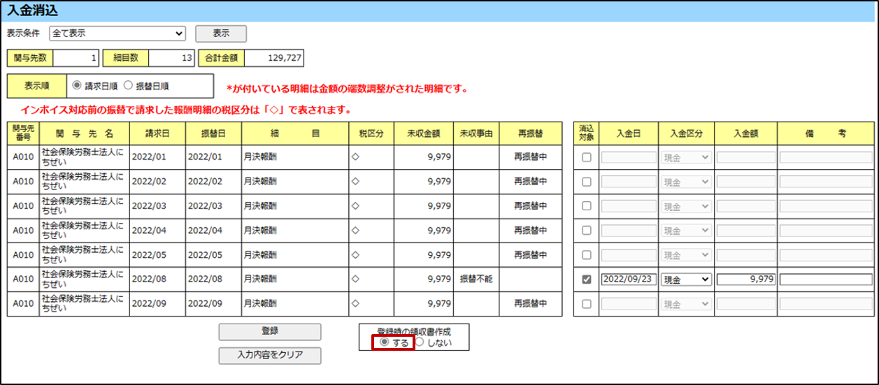
Task: Click the 入金額 field showing 9,979
Action: (x=745, y=279)
